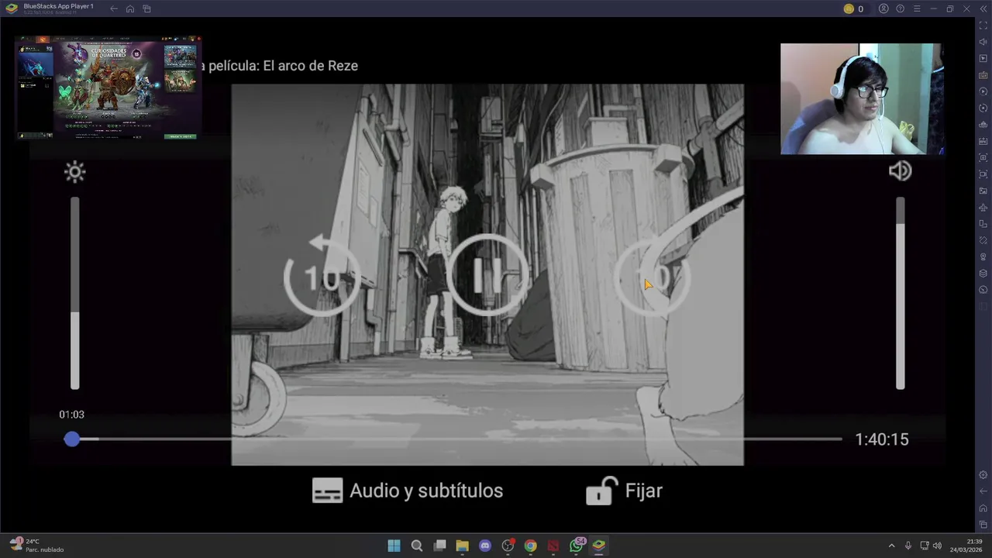
Task: Open recent apps from the title bar
Action: coord(146,9)
